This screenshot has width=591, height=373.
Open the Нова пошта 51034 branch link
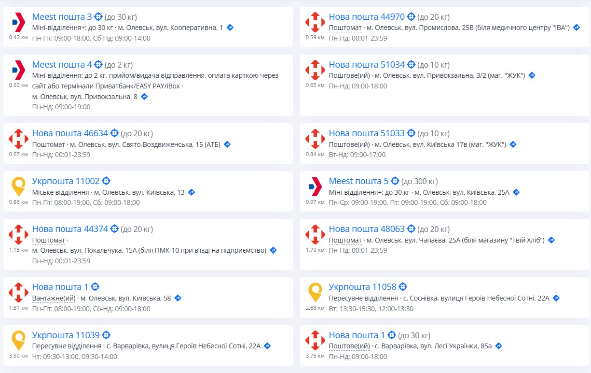tap(367, 65)
